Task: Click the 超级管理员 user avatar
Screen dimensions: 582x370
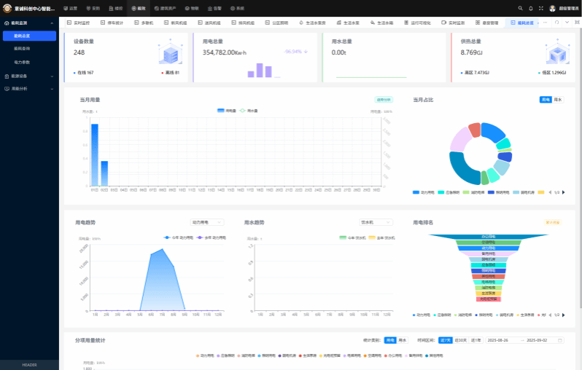Action: point(552,8)
